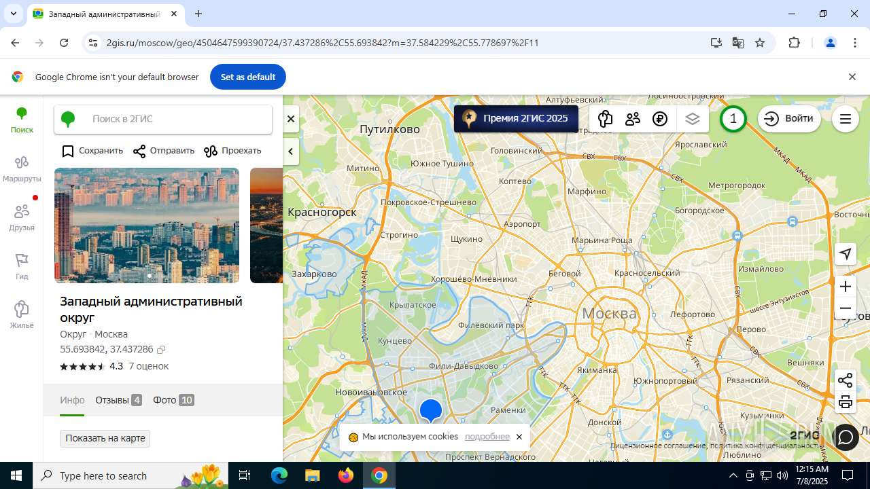Click the people map tool icon
This screenshot has width=870, height=489.
tap(633, 119)
